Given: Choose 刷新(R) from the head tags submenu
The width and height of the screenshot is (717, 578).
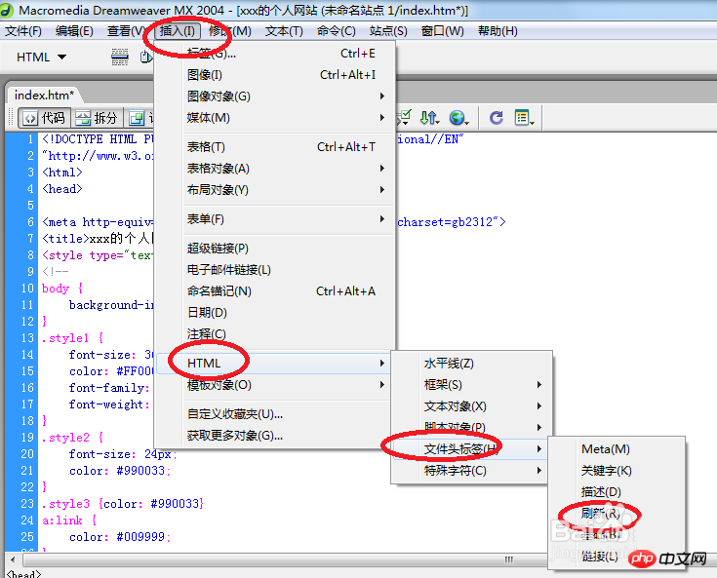Looking at the screenshot, I should point(617,514).
